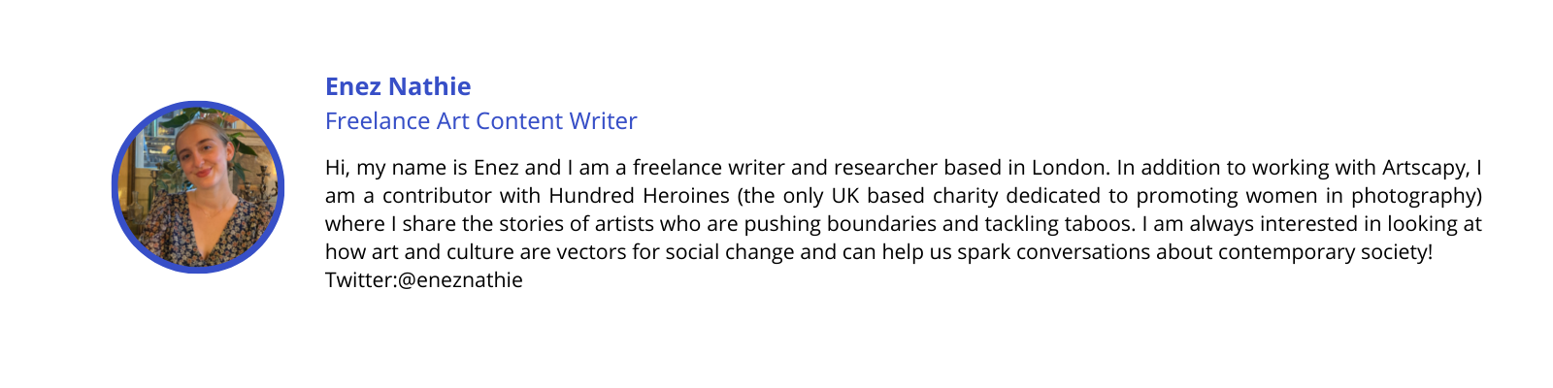Click the @eneznathie Twitter handle
The image size is (1553, 388).
coord(460,280)
